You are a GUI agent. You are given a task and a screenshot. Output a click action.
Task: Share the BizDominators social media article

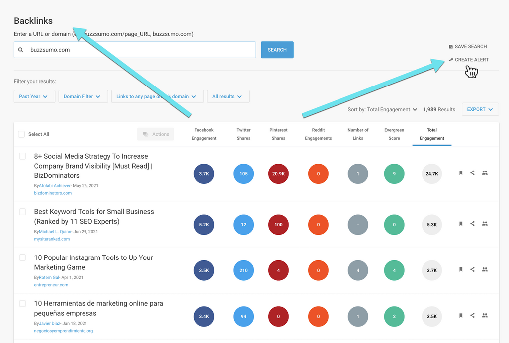[x=473, y=173]
